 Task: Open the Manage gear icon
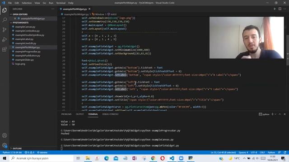(5, 145)
